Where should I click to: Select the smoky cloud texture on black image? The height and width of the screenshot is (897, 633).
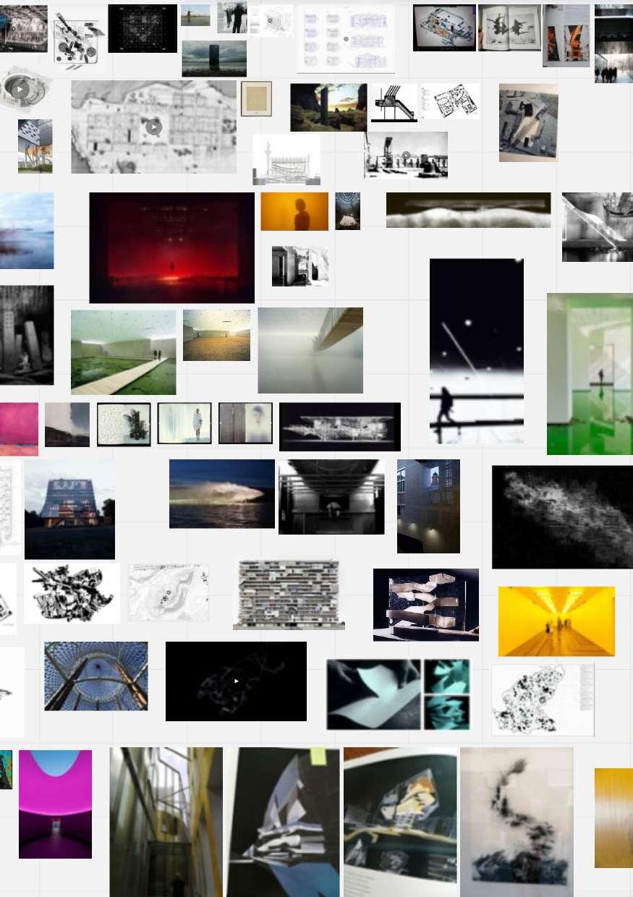tap(562, 516)
